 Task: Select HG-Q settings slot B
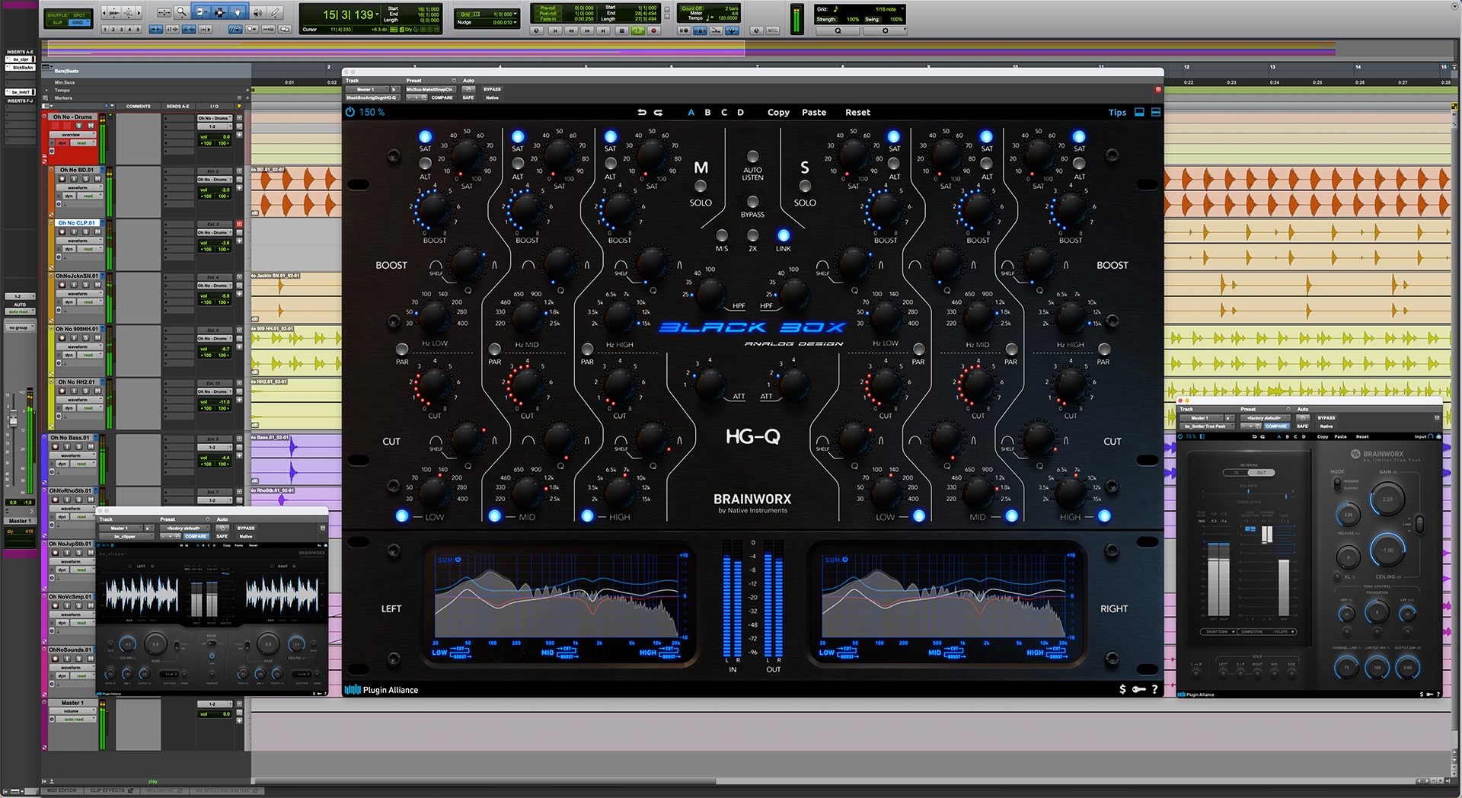[707, 112]
